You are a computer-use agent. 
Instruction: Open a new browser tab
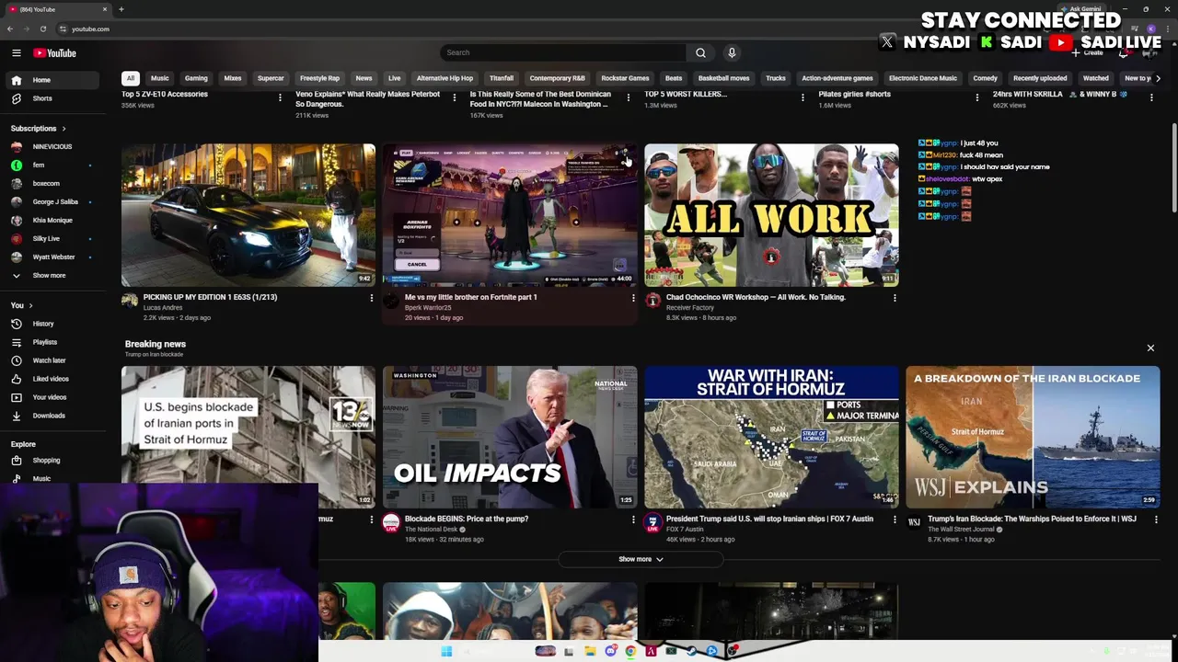click(x=121, y=9)
